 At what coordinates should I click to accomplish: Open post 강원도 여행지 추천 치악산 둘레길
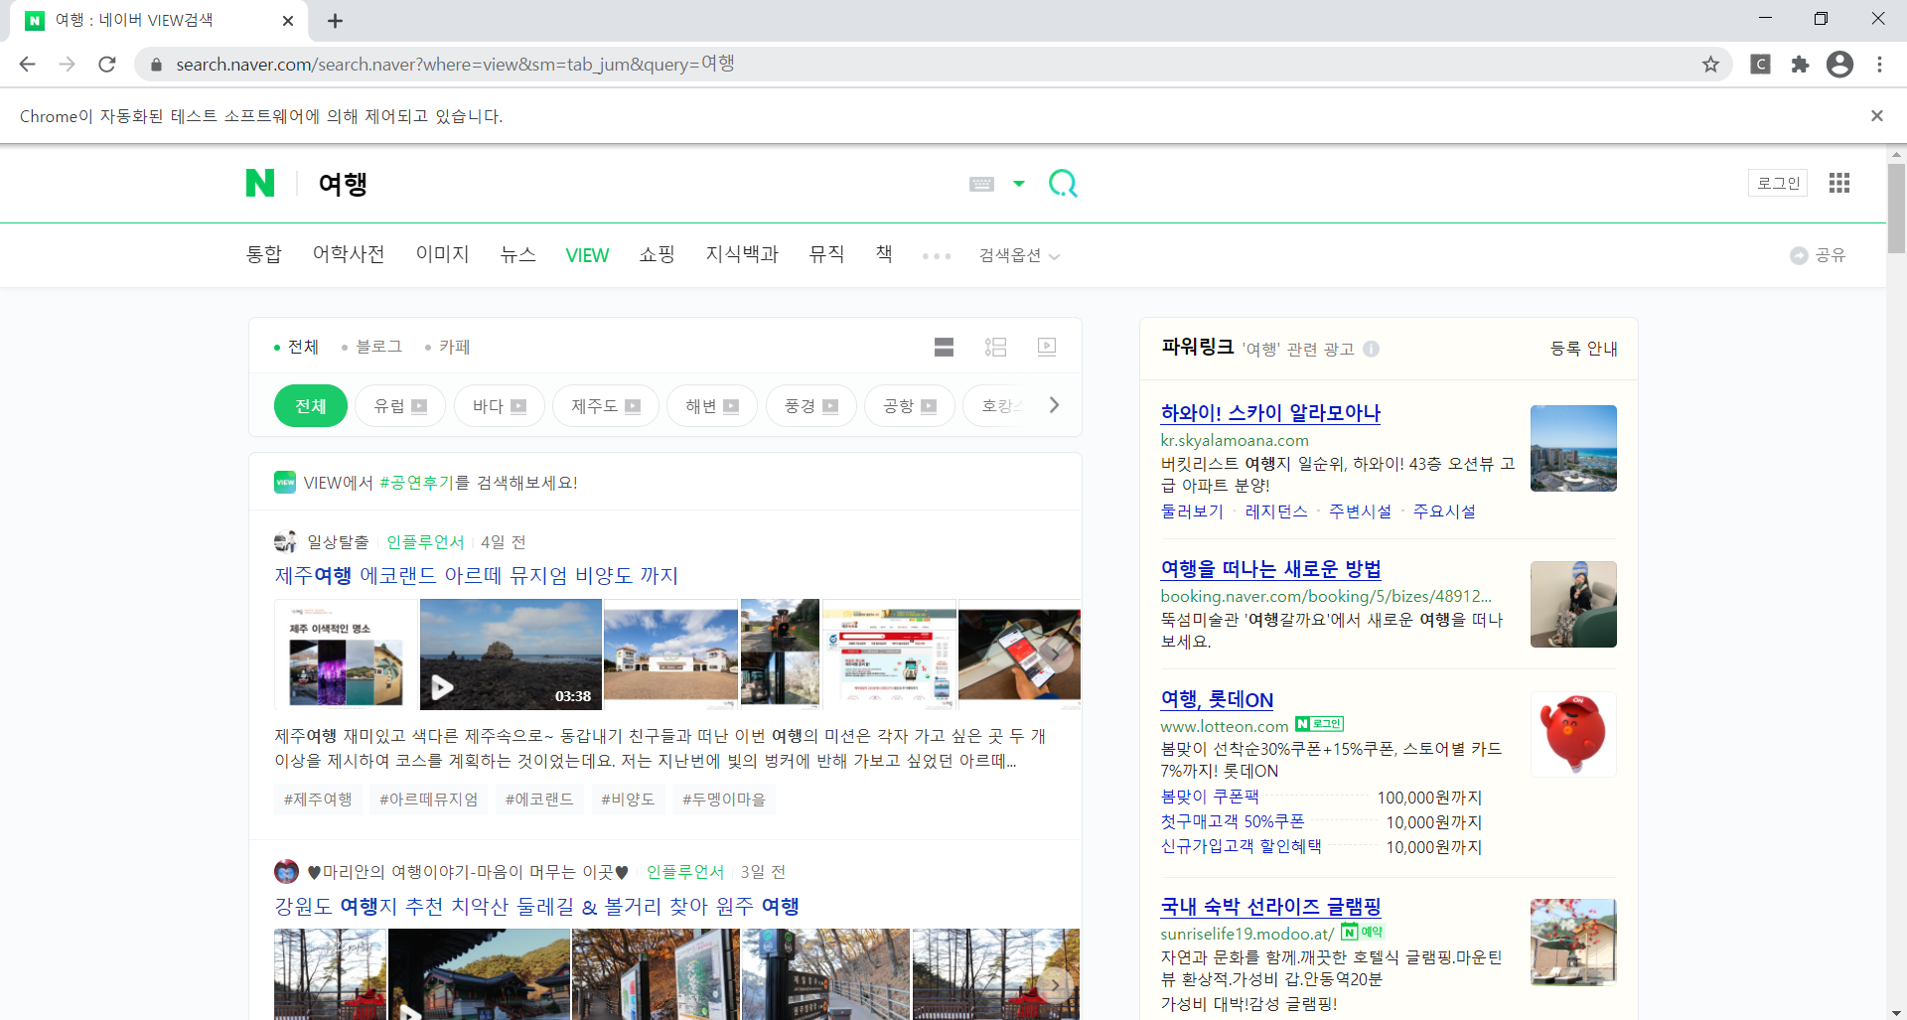point(536,906)
